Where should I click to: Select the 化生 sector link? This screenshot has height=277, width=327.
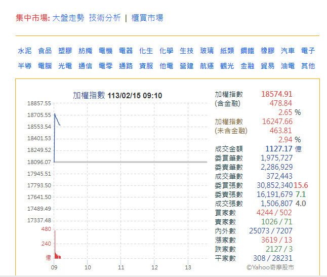point(146,51)
